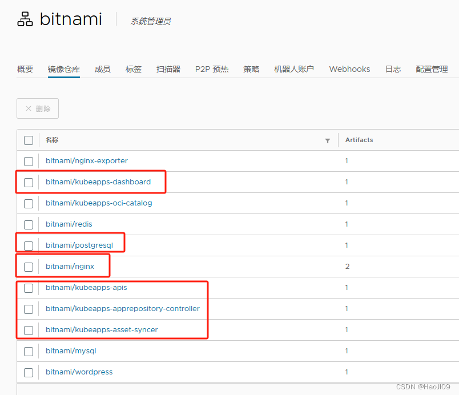
Task: Open the 扫描器 tab
Action: click(168, 69)
